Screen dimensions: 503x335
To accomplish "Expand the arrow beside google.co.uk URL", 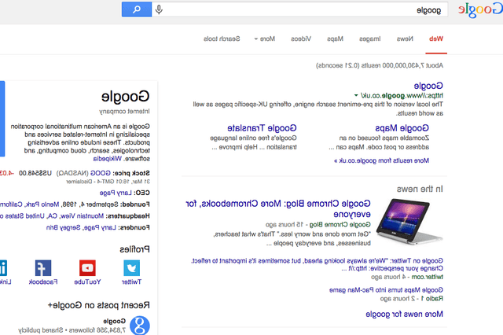I will point(356,95).
